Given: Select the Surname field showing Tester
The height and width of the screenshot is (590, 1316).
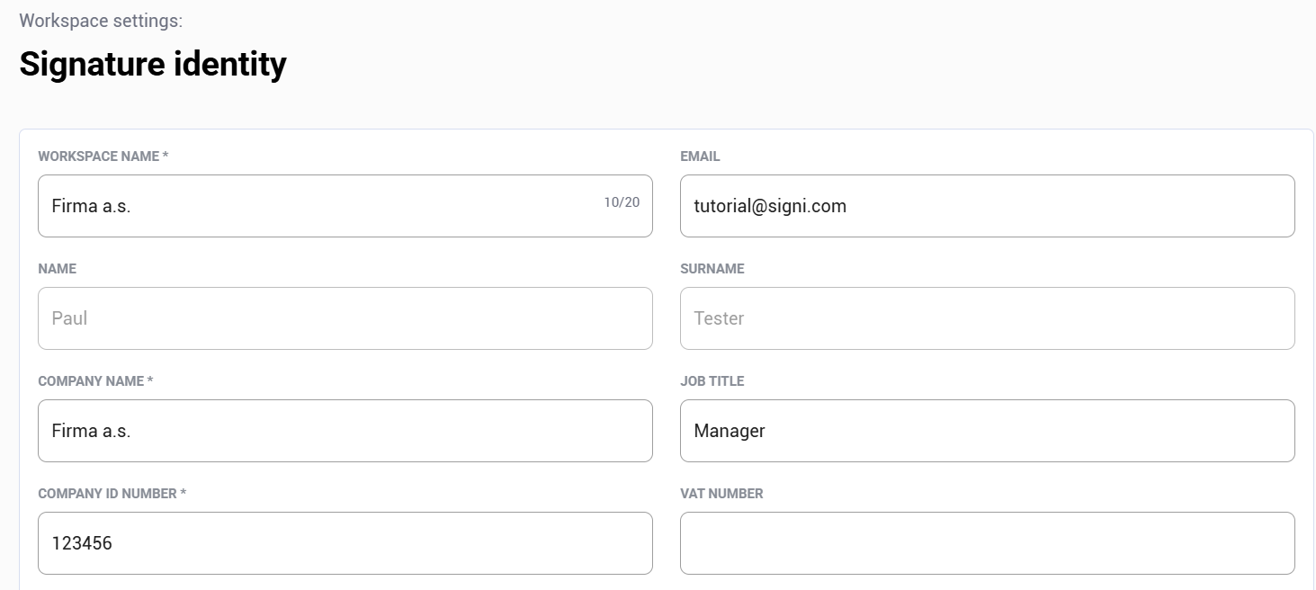Looking at the screenshot, I should [x=987, y=318].
